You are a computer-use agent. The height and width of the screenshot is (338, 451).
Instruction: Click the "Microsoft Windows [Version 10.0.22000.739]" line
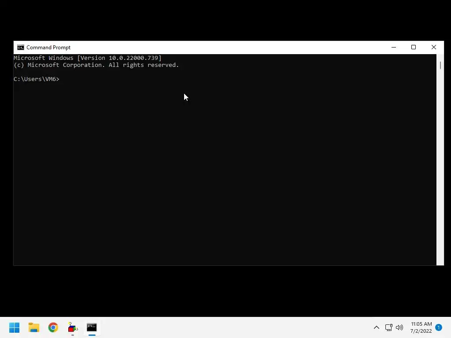pyautogui.click(x=88, y=58)
